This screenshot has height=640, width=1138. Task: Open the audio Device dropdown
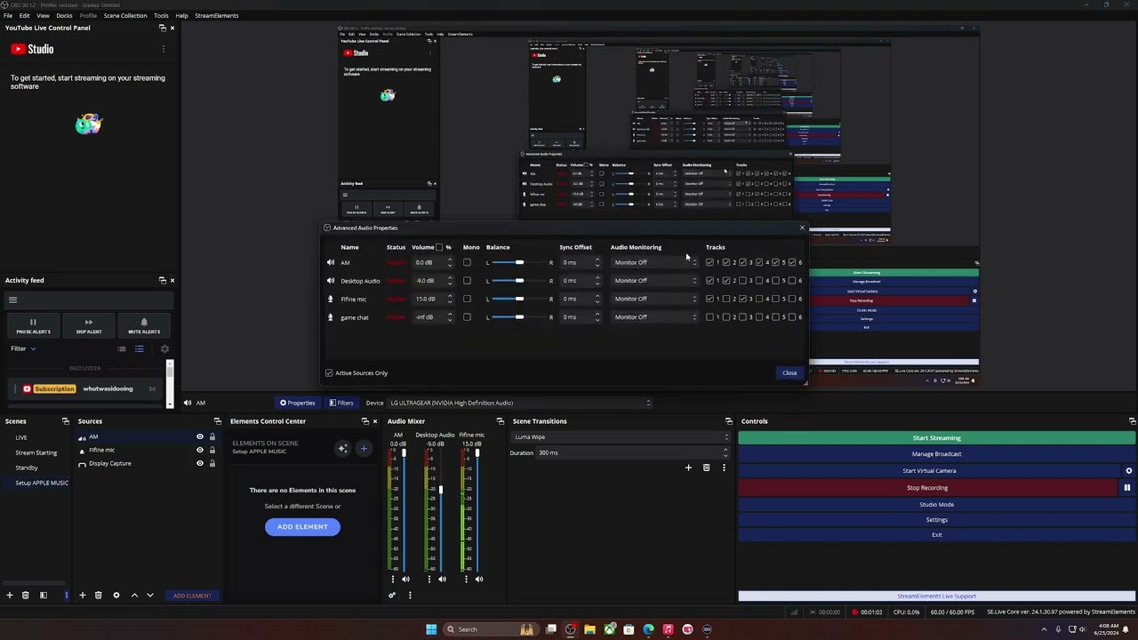(x=520, y=404)
